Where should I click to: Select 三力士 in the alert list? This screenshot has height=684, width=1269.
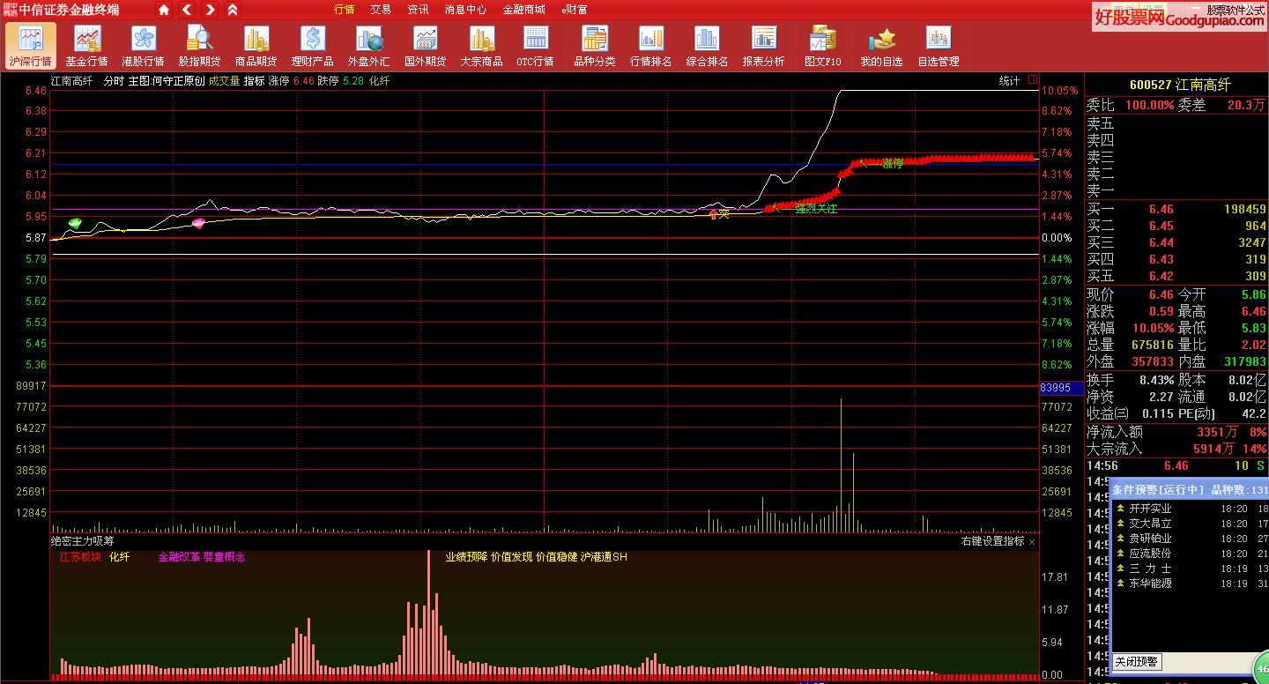pos(1150,569)
